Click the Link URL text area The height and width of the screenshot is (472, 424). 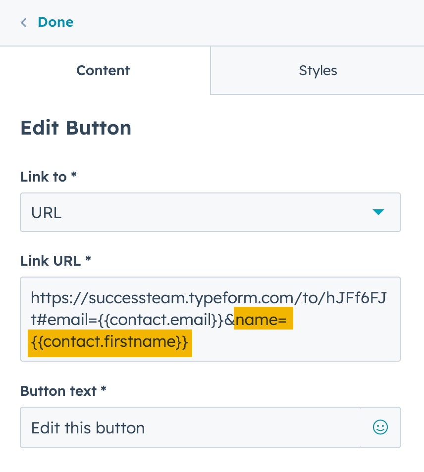pyautogui.click(x=210, y=319)
